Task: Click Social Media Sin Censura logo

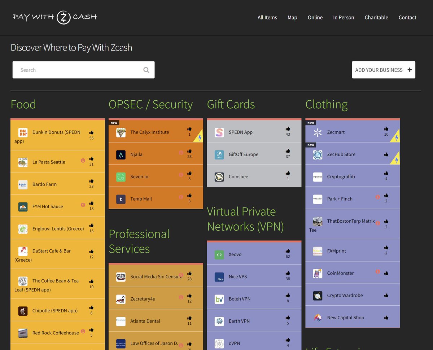Action: 121,277
